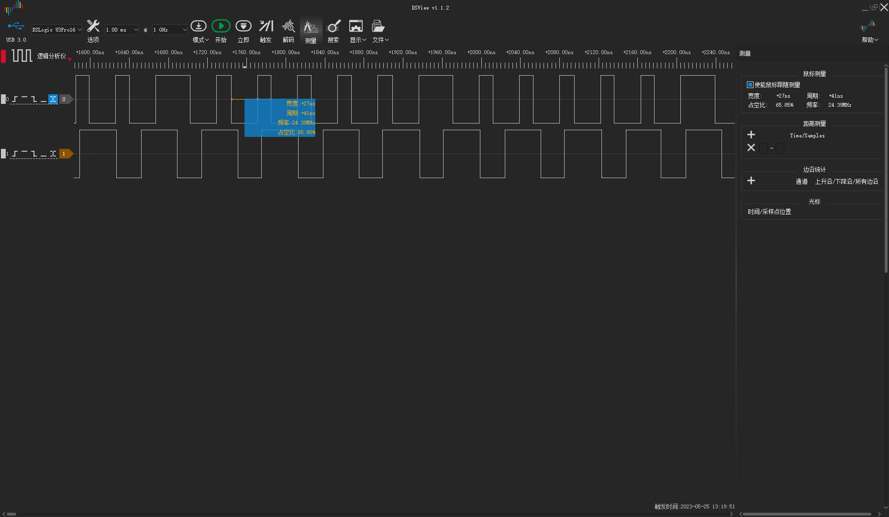Set channel 1 low-level trigger
The width and height of the screenshot is (889, 517).
point(44,154)
